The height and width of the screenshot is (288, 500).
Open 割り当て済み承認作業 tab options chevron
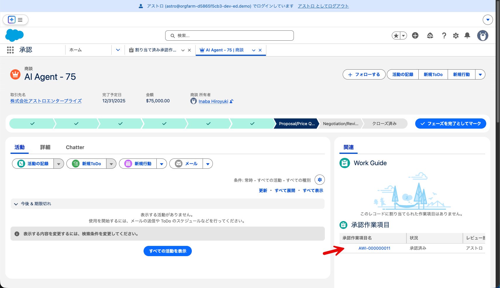(x=183, y=50)
